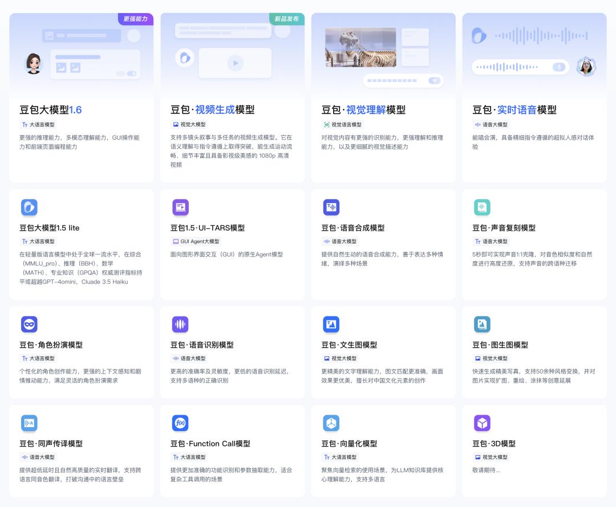
Task: Click the 豆包·3D模型 cube icon
Action: (482, 423)
